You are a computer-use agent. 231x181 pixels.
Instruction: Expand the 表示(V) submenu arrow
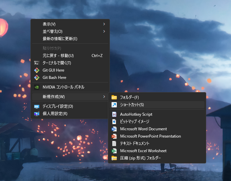click(x=104, y=24)
